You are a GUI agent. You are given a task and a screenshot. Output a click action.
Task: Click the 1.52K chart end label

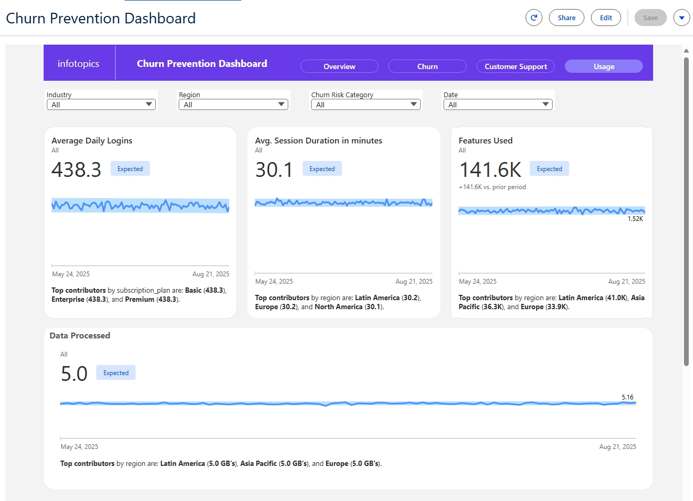click(x=635, y=219)
